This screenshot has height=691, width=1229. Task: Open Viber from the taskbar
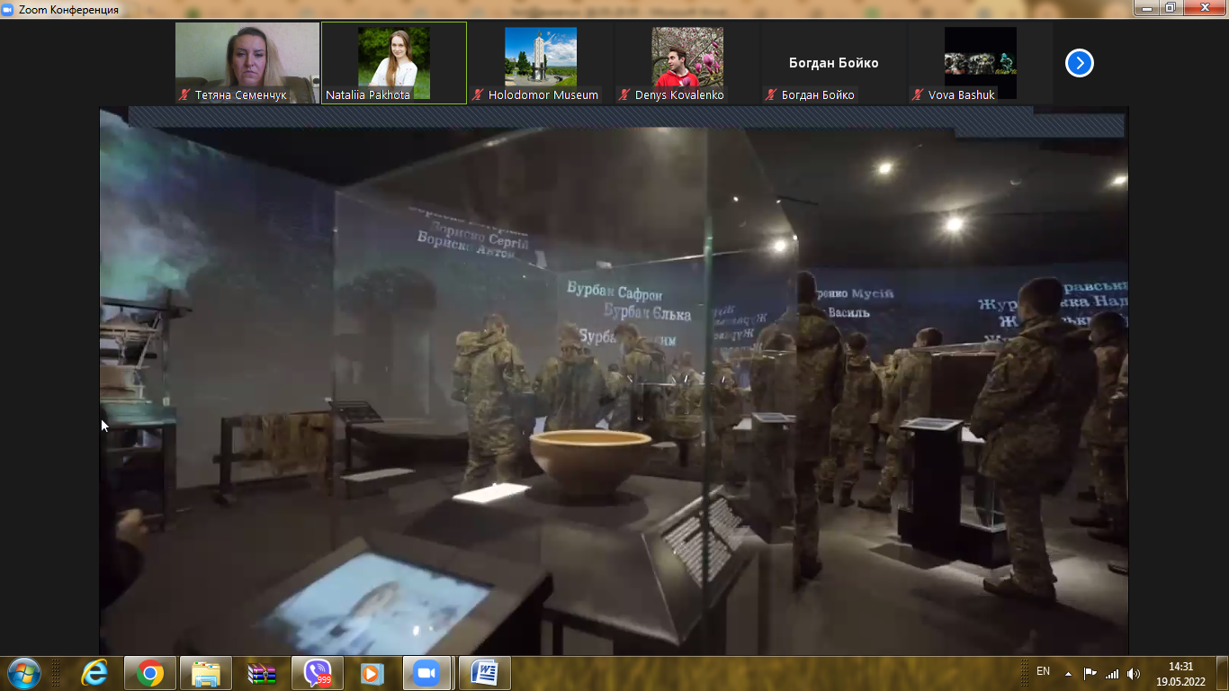(318, 673)
